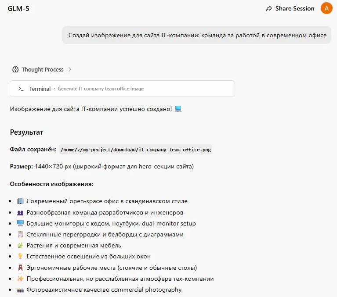Click the laptop emoji after success message
Viewport: 337px width, 297px height.
click(178, 109)
